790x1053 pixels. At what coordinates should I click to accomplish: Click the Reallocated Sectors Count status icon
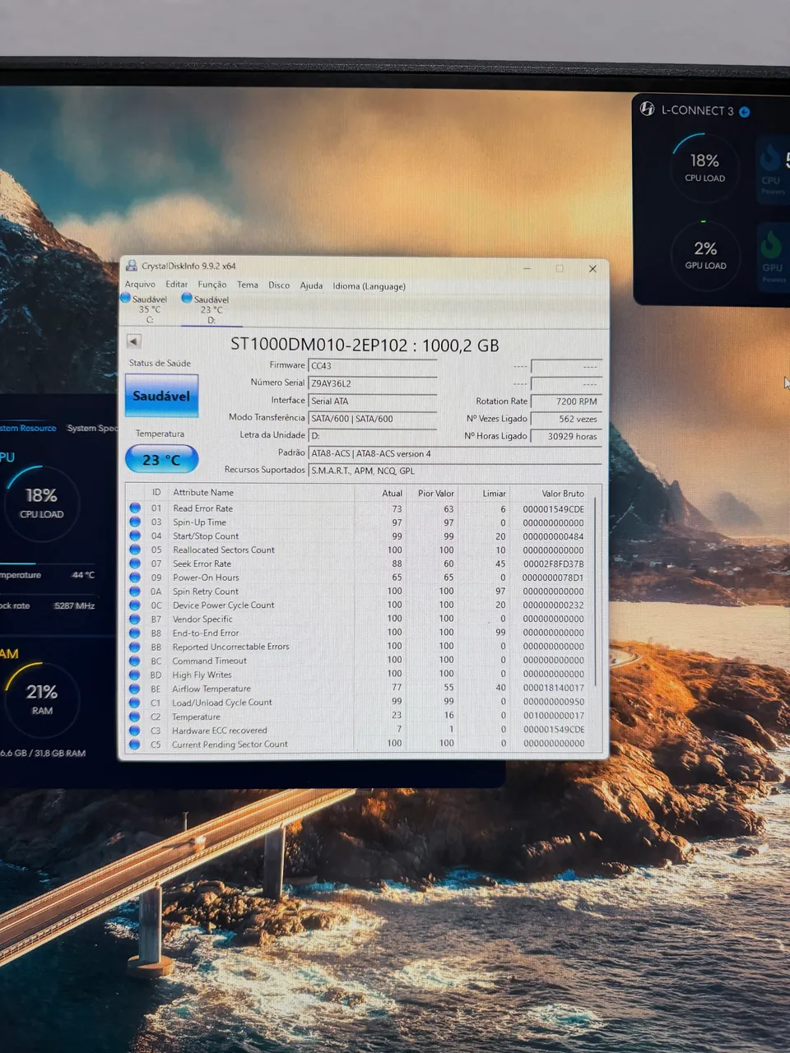(x=135, y=550)
